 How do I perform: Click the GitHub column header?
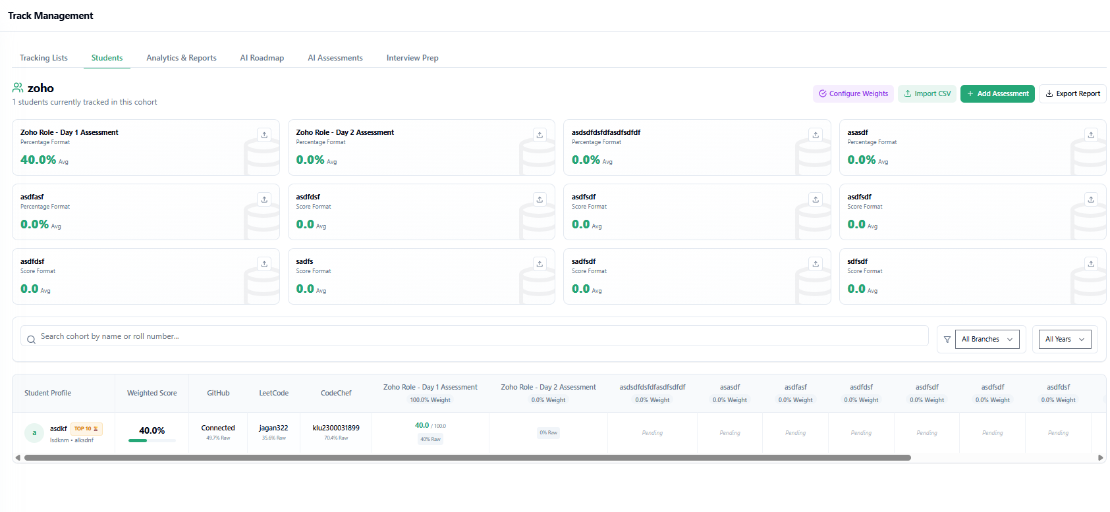click(218, 393)
